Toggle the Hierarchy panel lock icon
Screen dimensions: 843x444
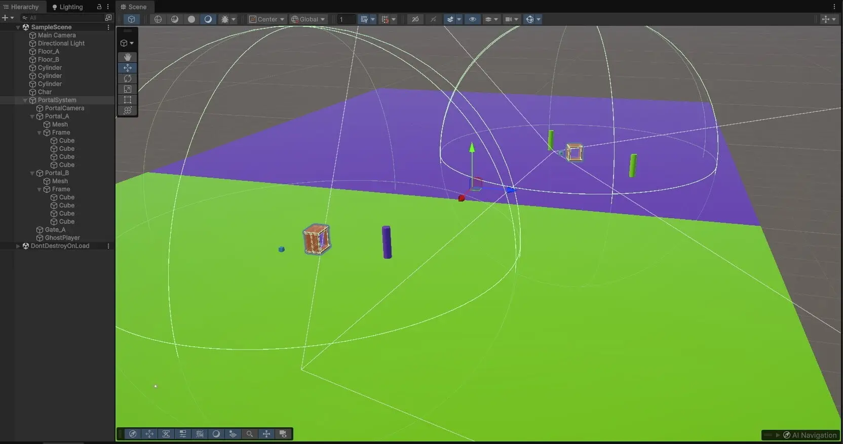click(x=99, y=7)
